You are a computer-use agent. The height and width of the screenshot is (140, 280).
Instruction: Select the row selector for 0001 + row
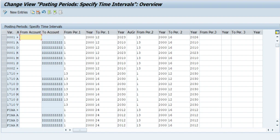[x=4, y=37]
